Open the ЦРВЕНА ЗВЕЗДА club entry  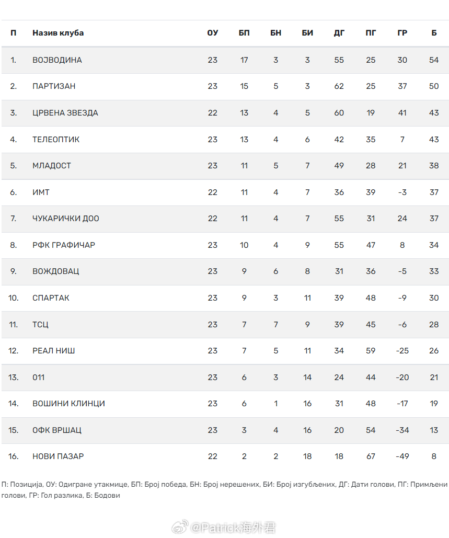pos(65,113)
